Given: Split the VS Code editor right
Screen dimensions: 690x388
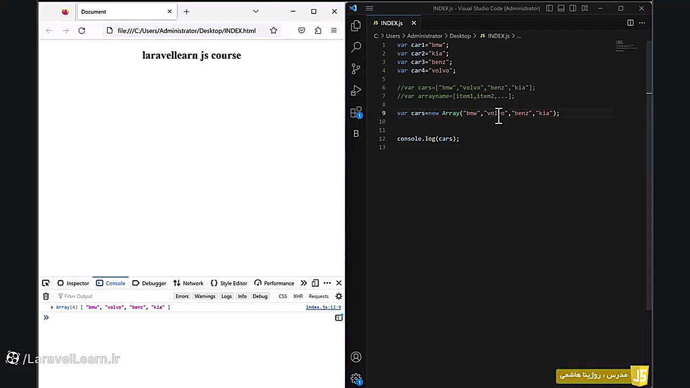Looking at the screenshot, I should 630,23.
